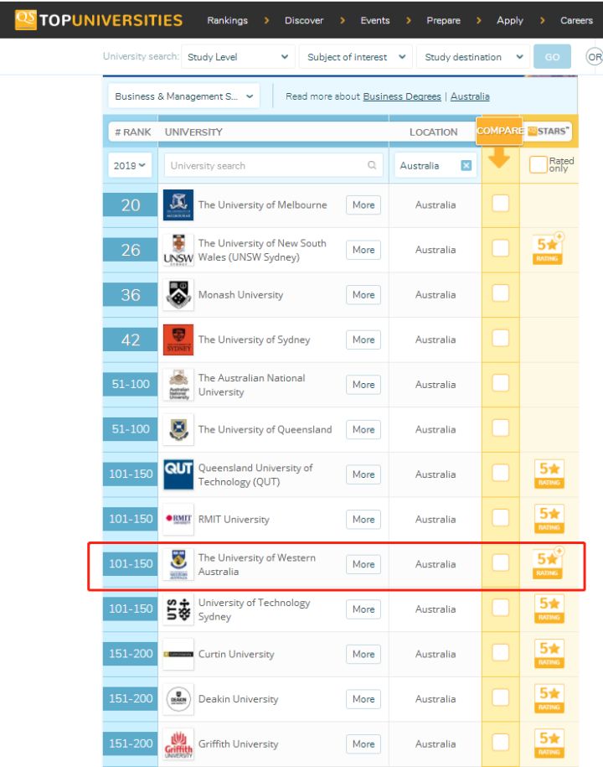
Task: Tick compare checkbox for UNSW Sydney
Action: (500, 248)
